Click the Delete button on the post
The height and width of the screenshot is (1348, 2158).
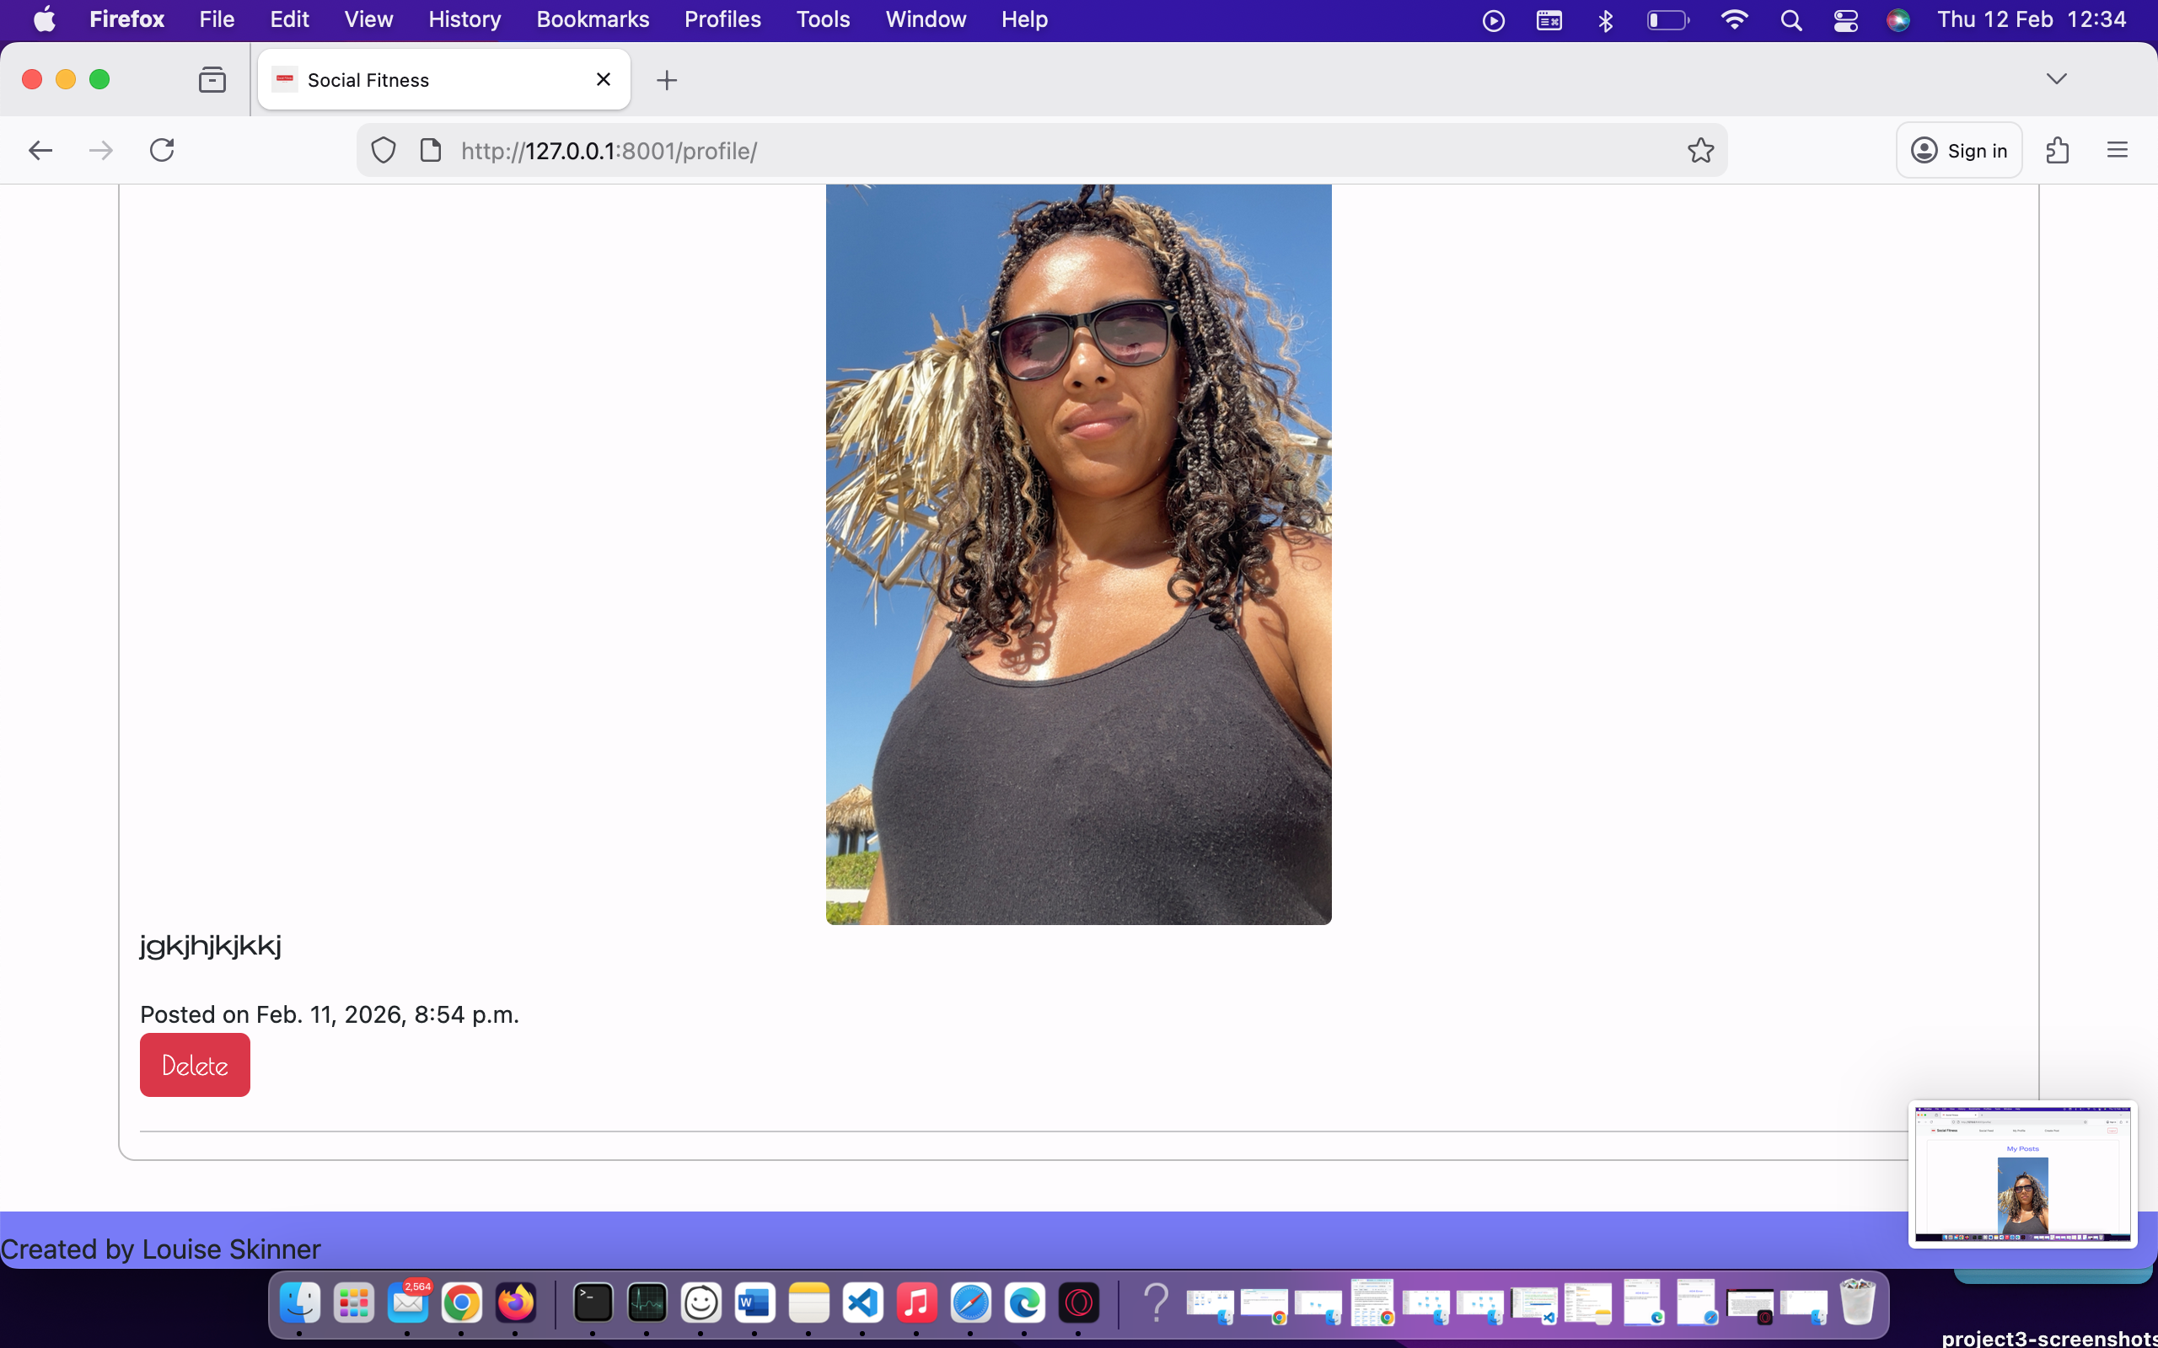coord(195,1064)
